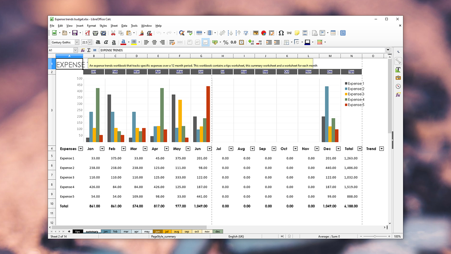Export directly as PDF
The width and height of the screenshot is (451, 254).
[88, 33]
